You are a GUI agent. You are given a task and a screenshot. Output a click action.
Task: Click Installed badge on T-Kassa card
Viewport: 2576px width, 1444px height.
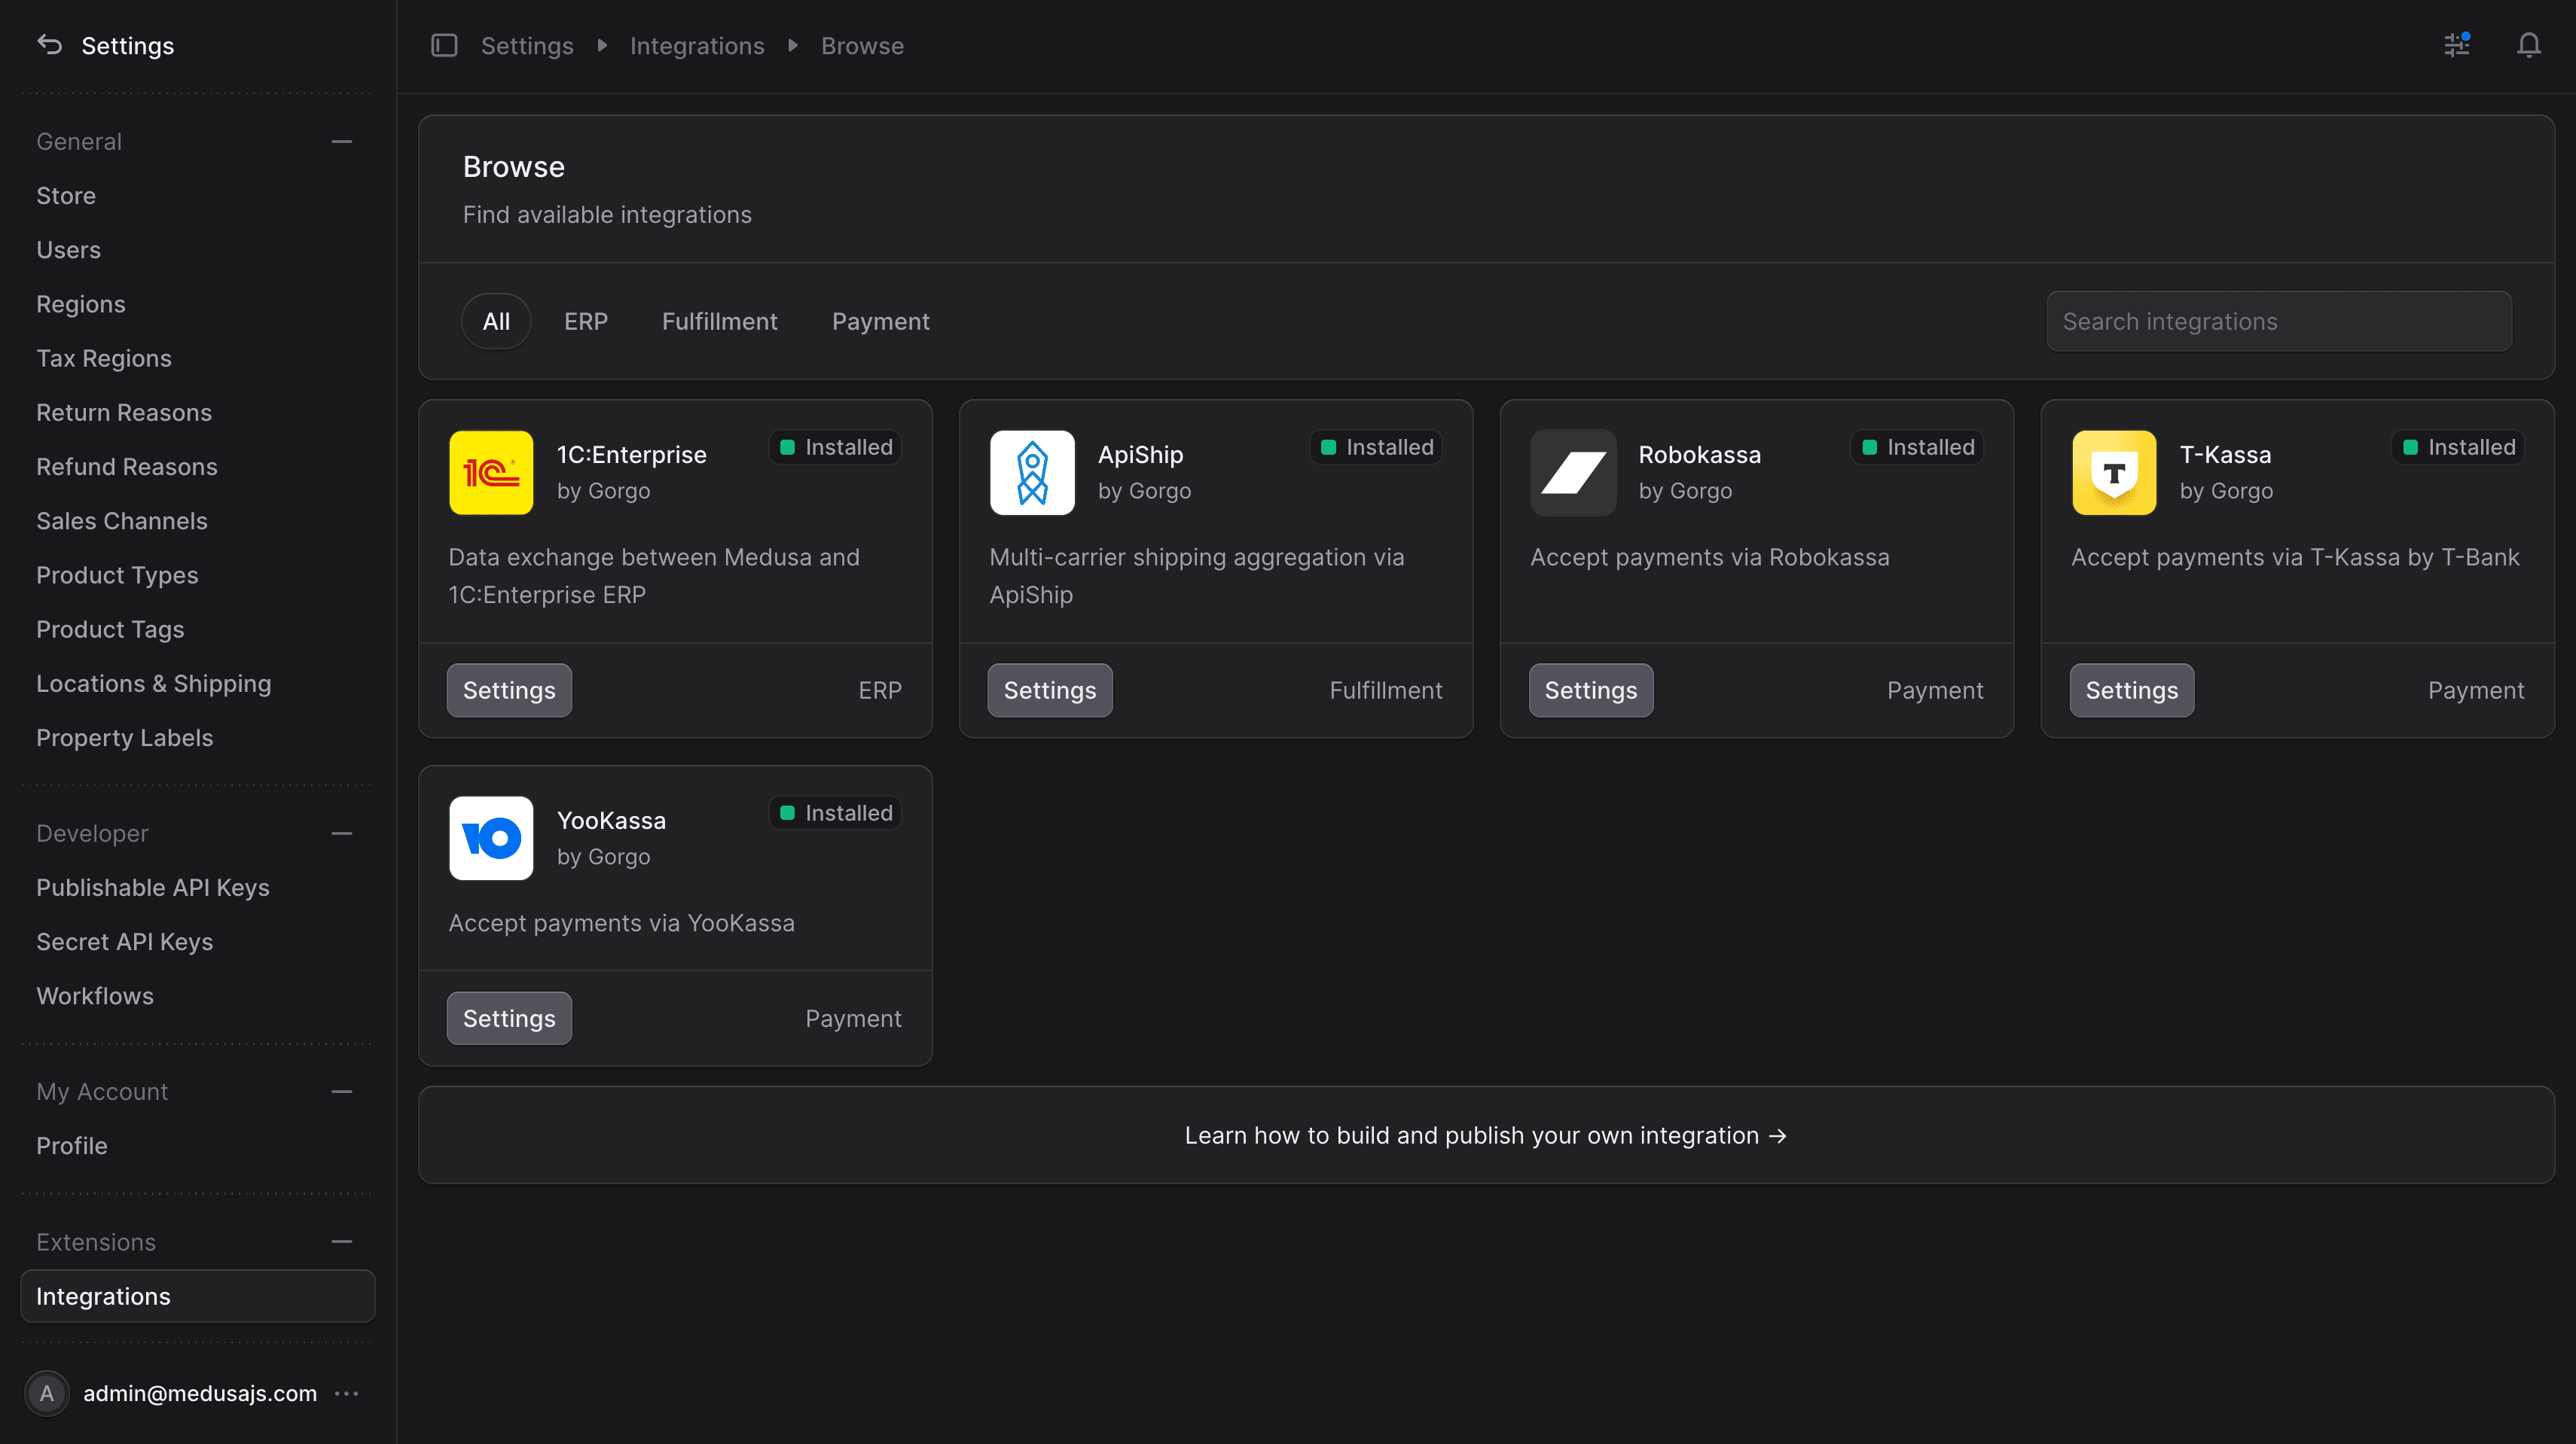click(2458, 446)
